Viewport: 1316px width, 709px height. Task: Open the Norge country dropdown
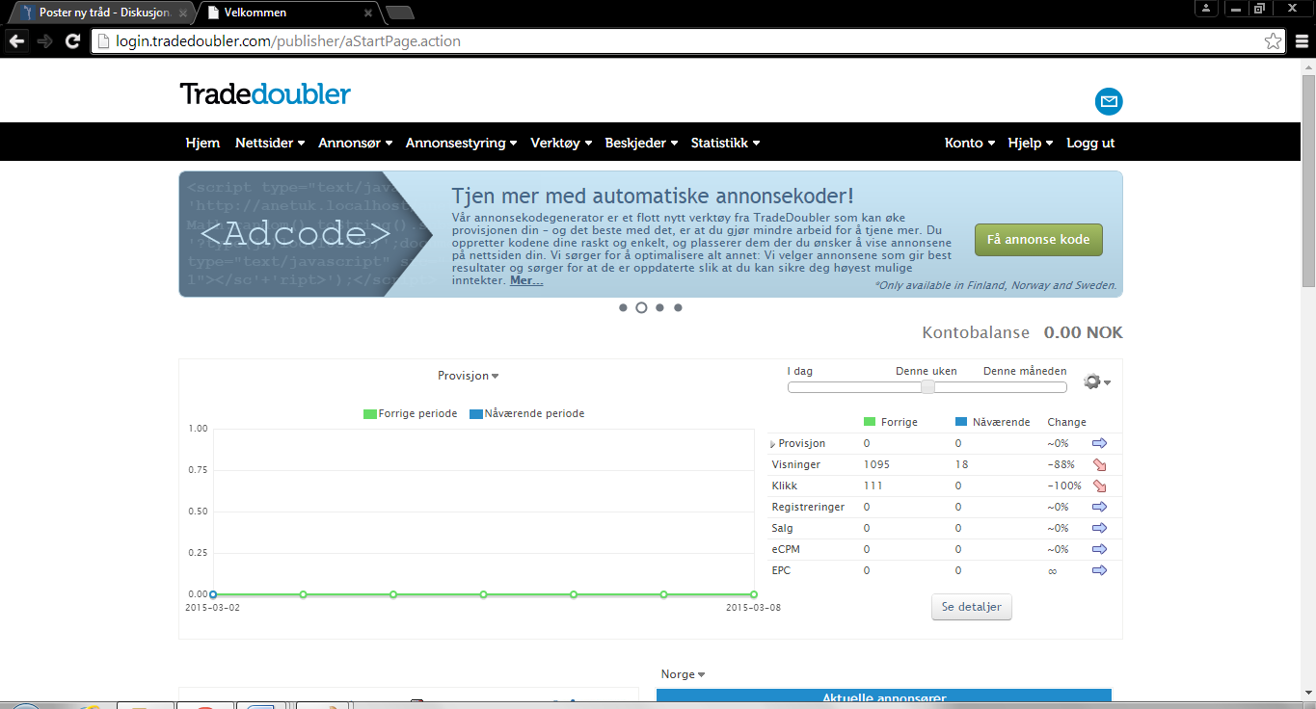pos(683,674)
